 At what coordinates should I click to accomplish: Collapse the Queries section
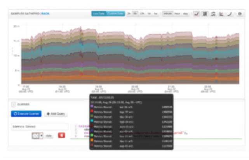pos(14,104)
